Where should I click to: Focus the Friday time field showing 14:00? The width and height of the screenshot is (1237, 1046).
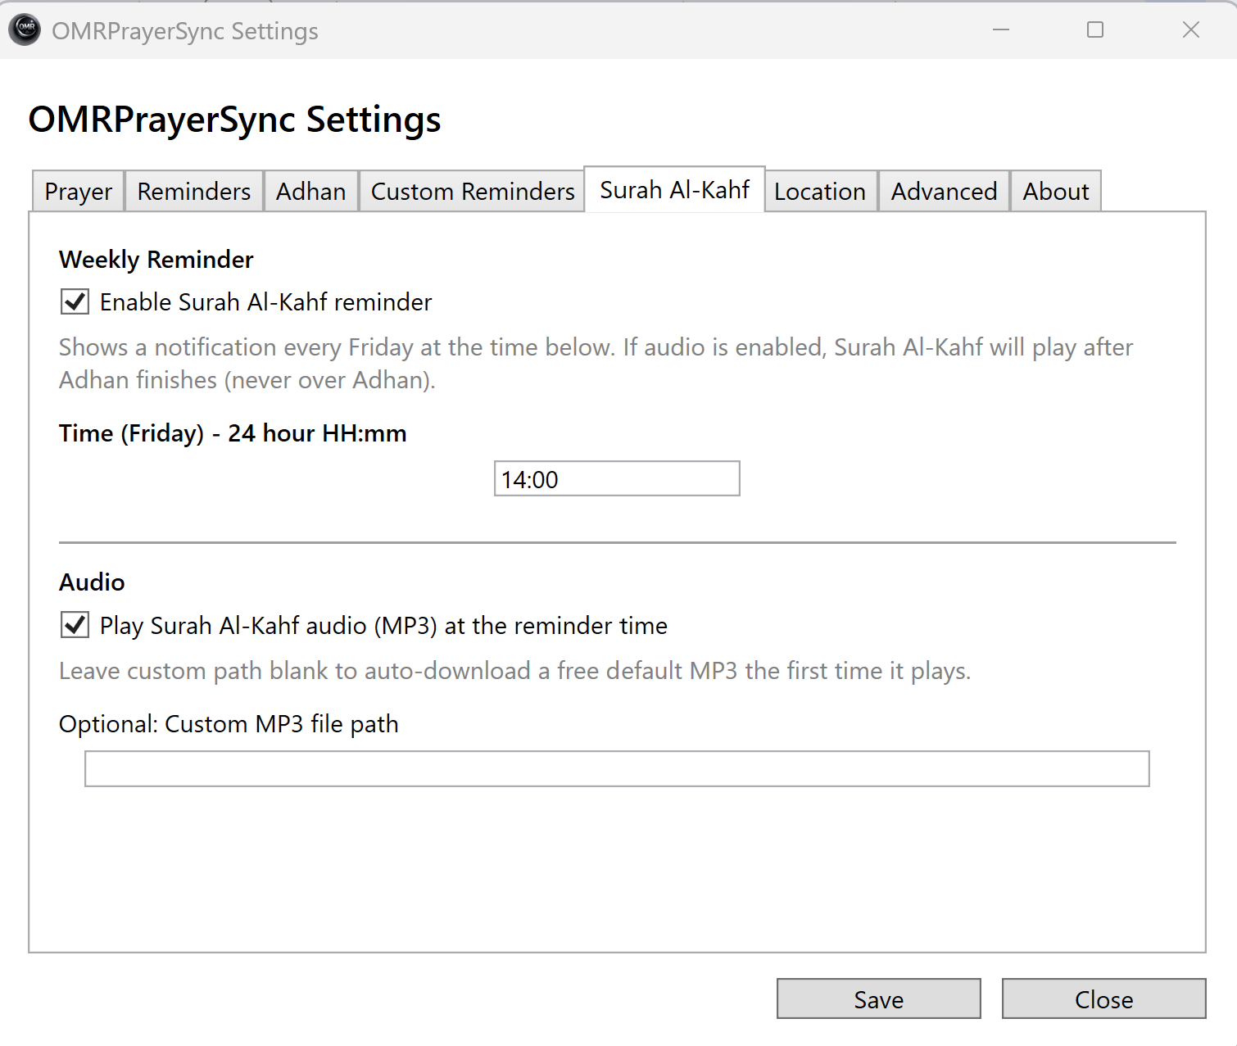617,478
